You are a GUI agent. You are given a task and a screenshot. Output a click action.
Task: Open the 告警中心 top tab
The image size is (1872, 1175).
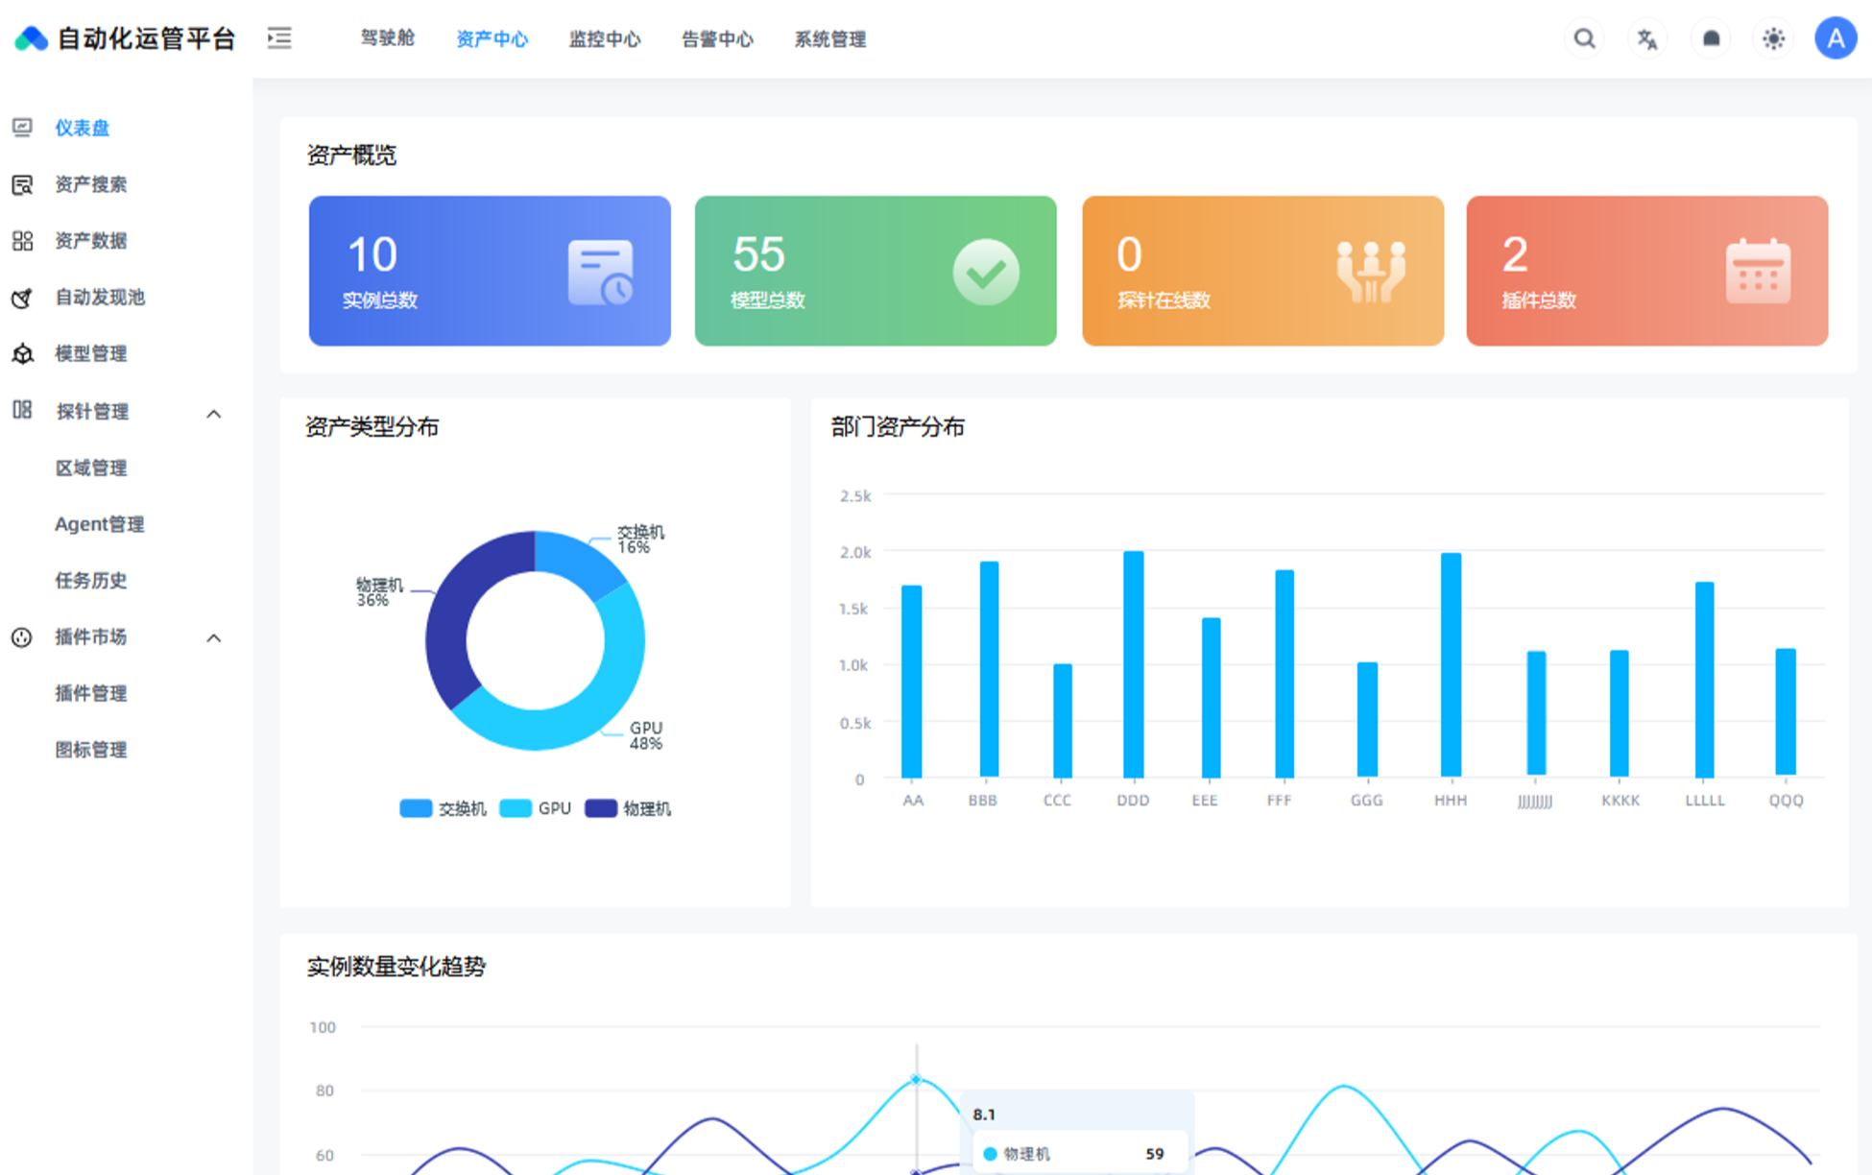coord(717,39)
